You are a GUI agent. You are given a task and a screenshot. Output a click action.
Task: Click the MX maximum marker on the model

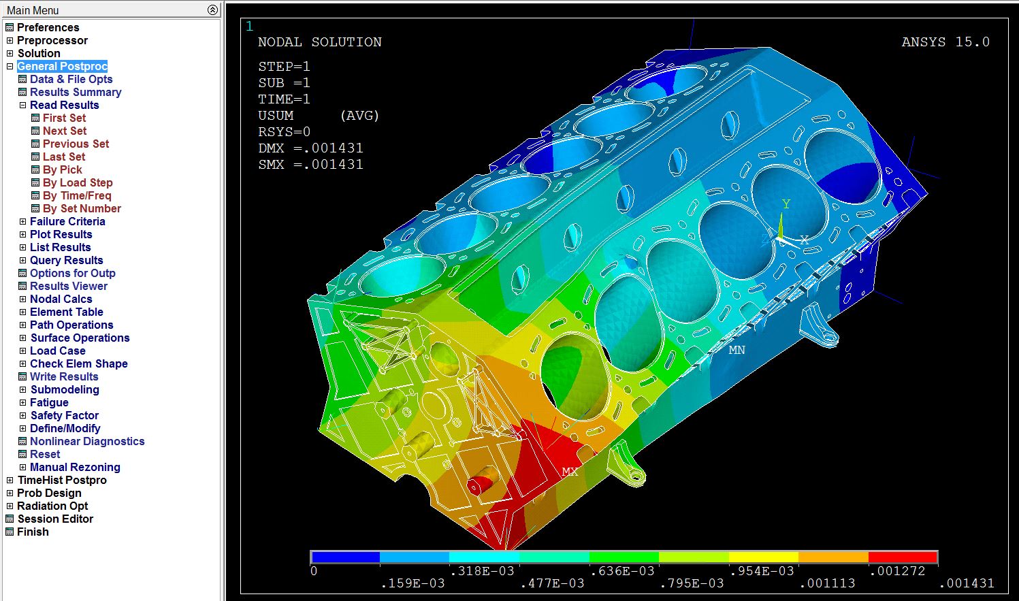569,471
